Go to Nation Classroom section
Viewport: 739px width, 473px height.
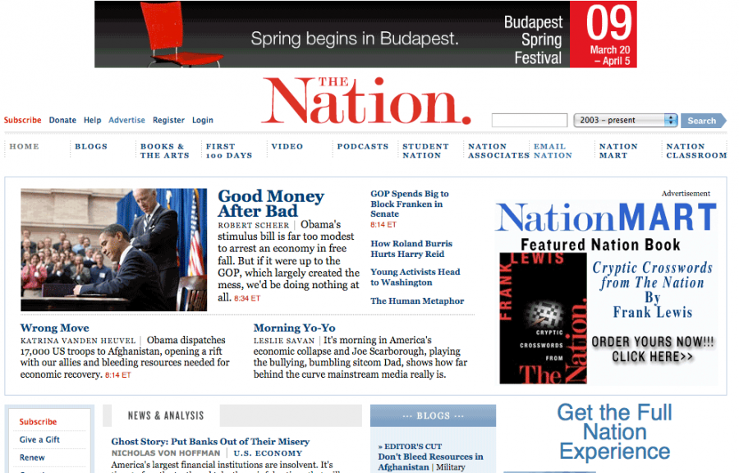pyautogui.click(x=696, y=151)
